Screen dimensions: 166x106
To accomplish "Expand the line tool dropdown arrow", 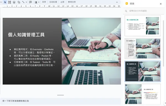I will pos(26,2).
